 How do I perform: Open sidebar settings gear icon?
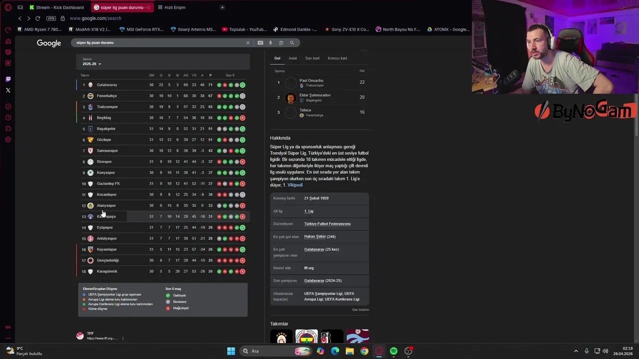click(8, 140)
